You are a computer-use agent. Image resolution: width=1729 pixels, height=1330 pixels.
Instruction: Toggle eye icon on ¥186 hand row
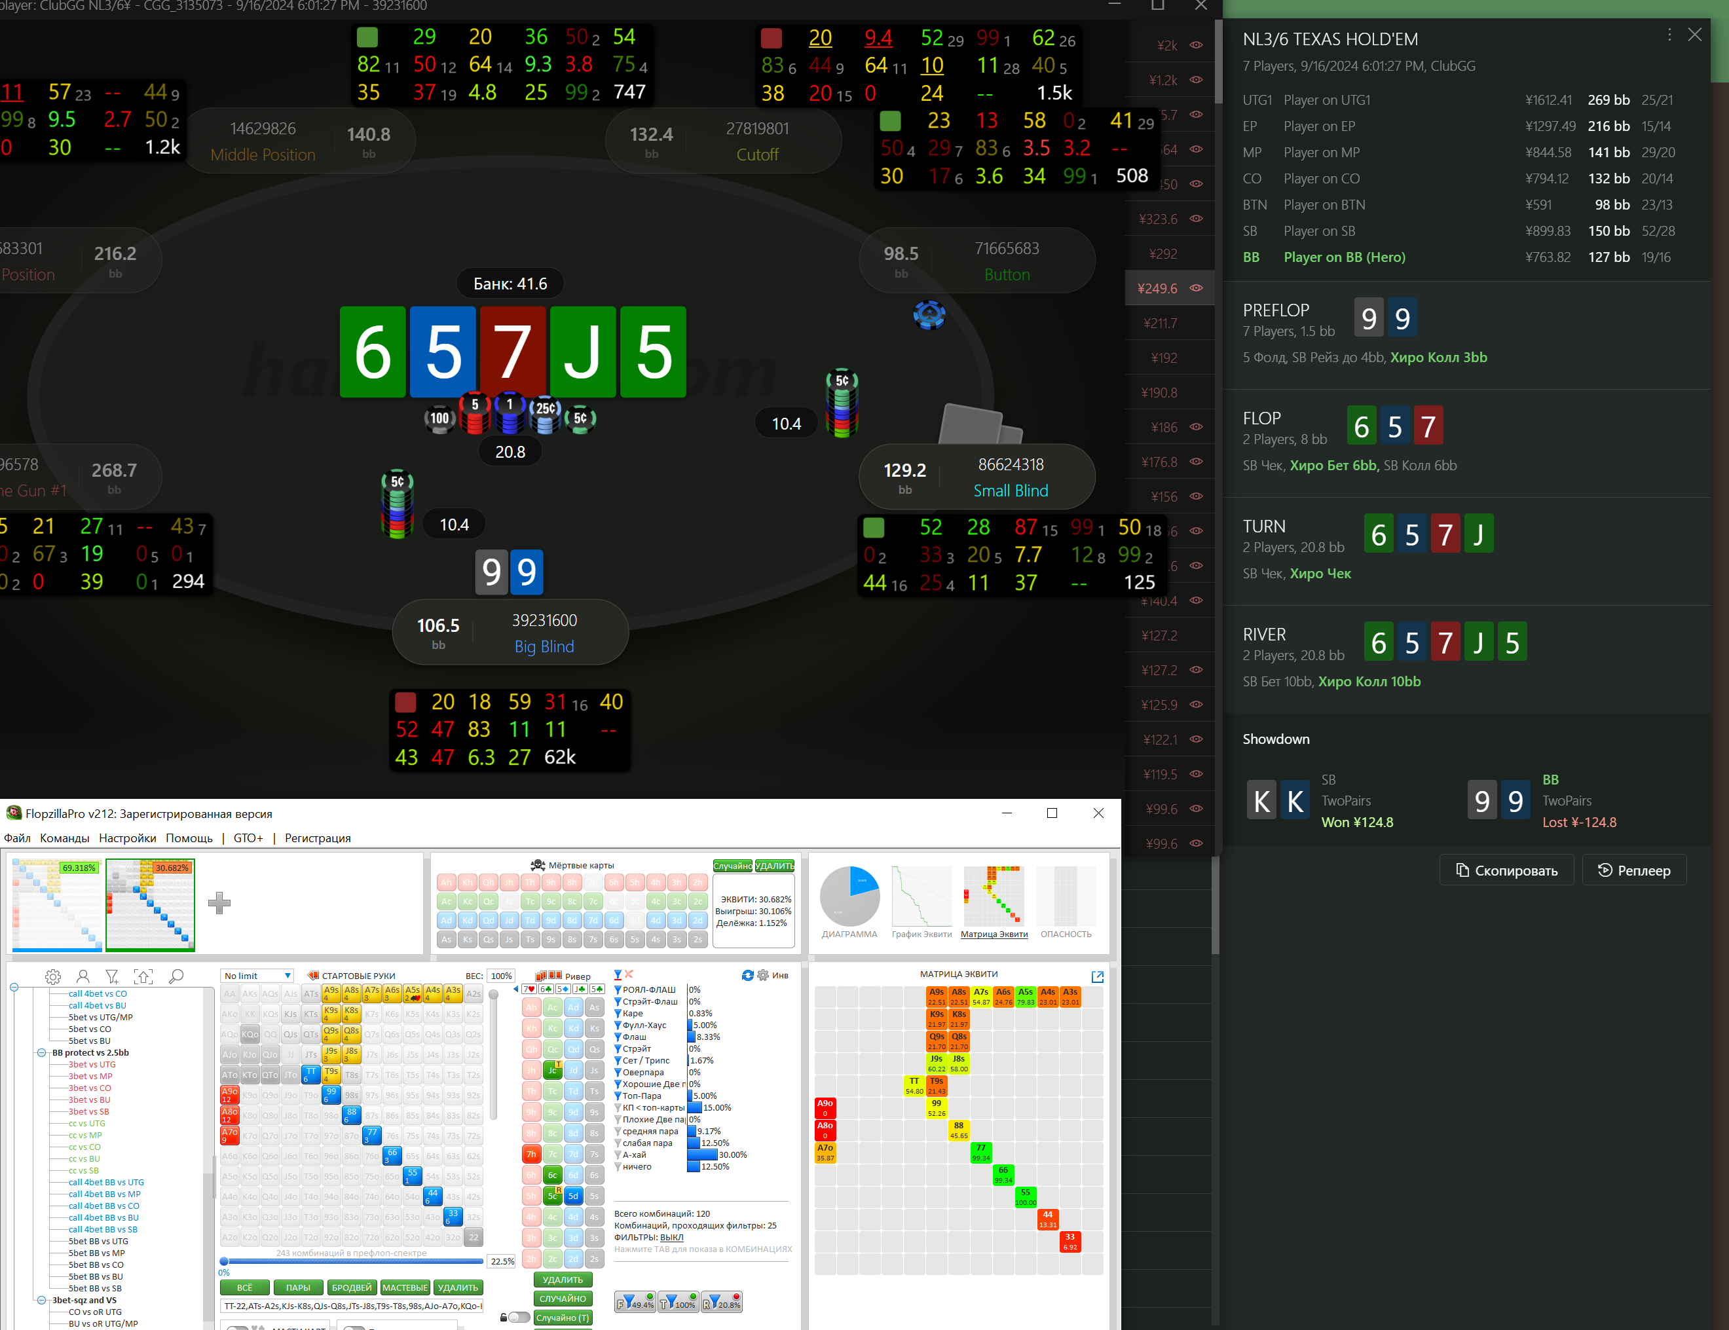pos(1196,427)
